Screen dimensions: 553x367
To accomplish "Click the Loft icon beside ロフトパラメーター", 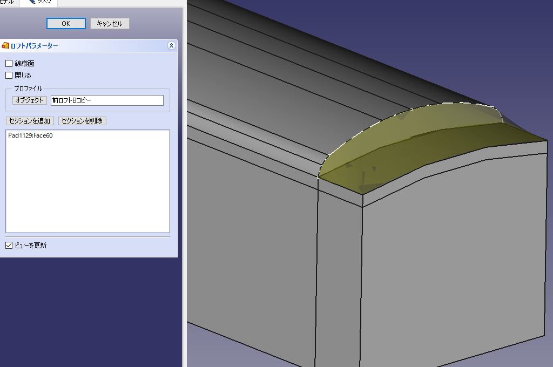I will click(x=5, y=46).
